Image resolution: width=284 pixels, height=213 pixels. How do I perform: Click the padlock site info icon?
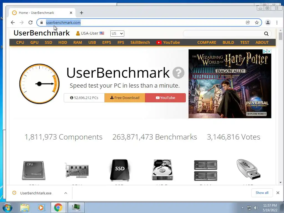42,22
